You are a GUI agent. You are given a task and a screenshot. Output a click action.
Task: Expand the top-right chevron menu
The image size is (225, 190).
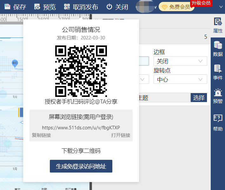(221, 7)
